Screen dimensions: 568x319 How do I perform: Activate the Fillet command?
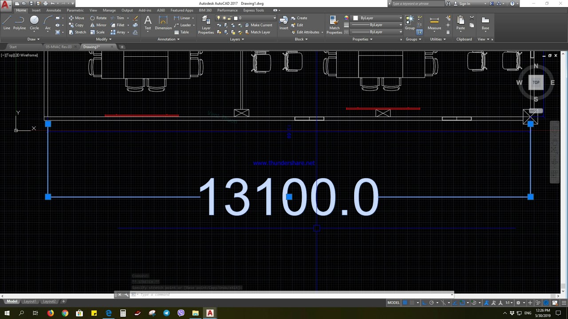pos(118,25)
